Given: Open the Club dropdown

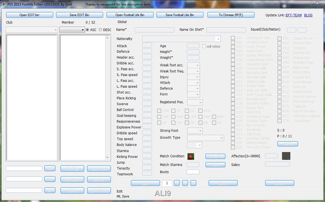Looking at the screenshot, I should point(32,30).
